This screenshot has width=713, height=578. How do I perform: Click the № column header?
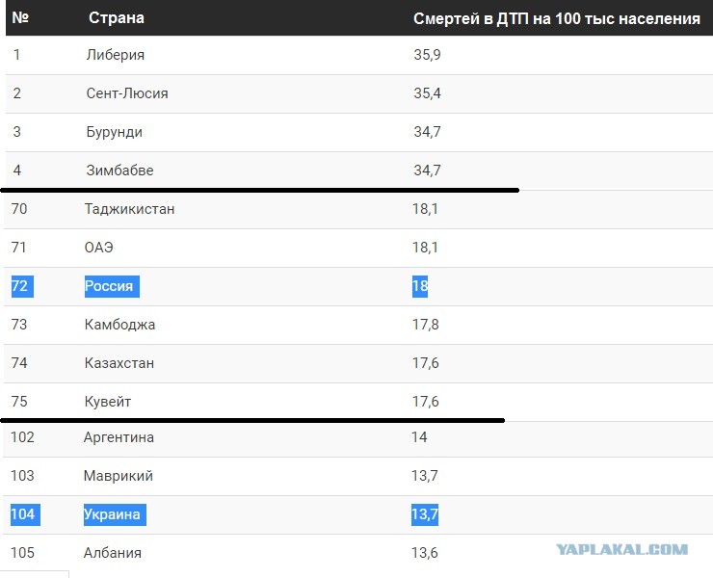pos(20,17)
